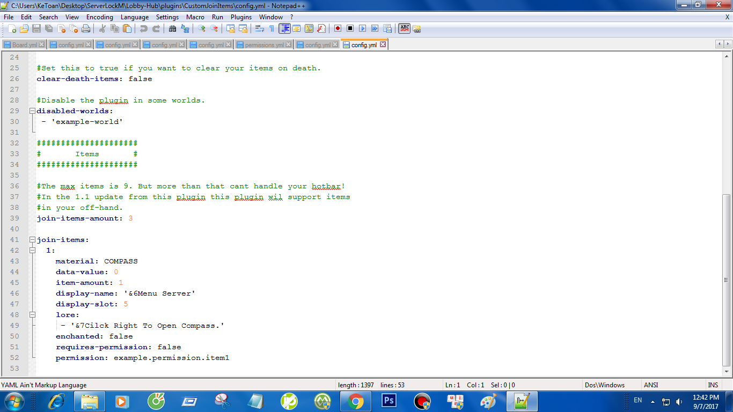Toggle synchronized vertical scrolling

click(231, 28)
